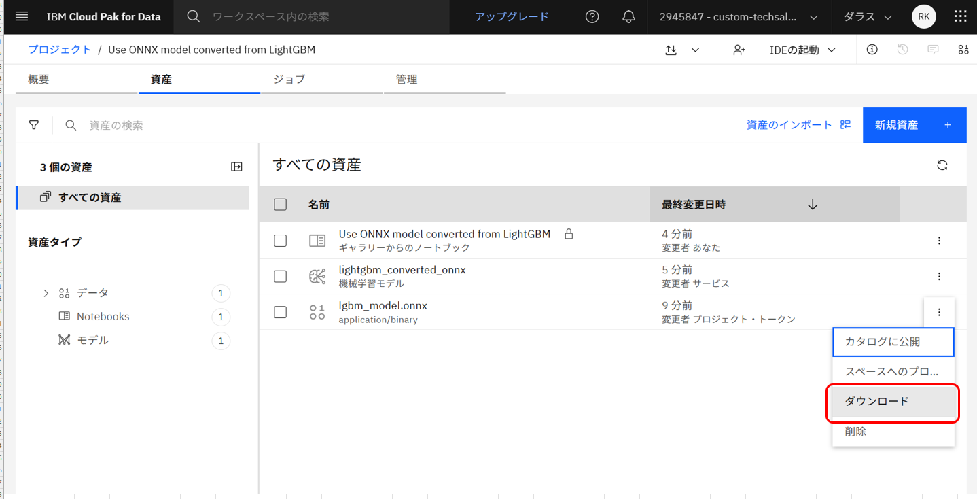The width and height of the screenshot is (977, 499).
Task: Open the help icon in the header
Action: coord(592,16)
